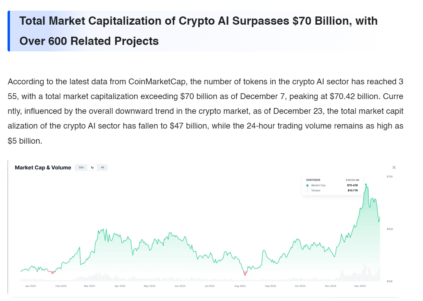423x301 pixels.
Task: Click the red dip marker near Feb 2024
Action: pos(53,273)
